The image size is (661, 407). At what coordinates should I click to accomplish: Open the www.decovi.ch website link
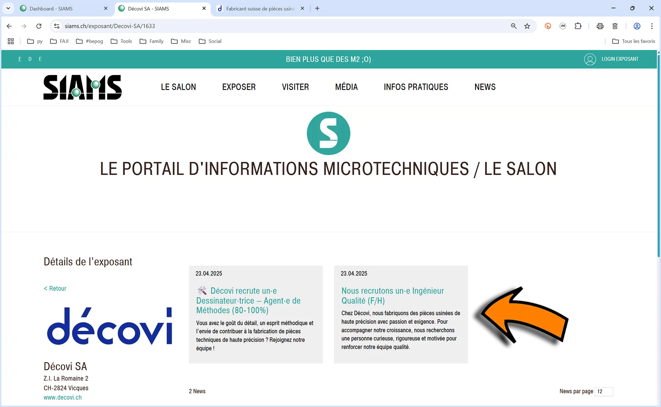point(62,397)
